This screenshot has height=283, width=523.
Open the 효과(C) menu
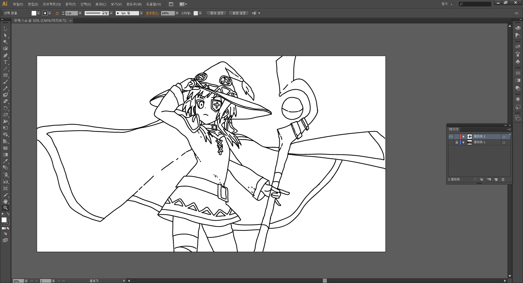point(101,4)
